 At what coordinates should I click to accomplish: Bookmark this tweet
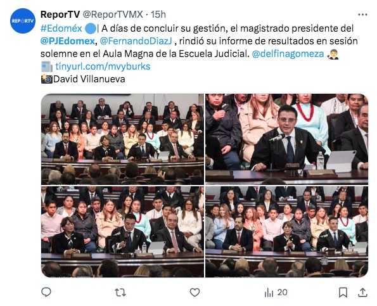point(343,293)
